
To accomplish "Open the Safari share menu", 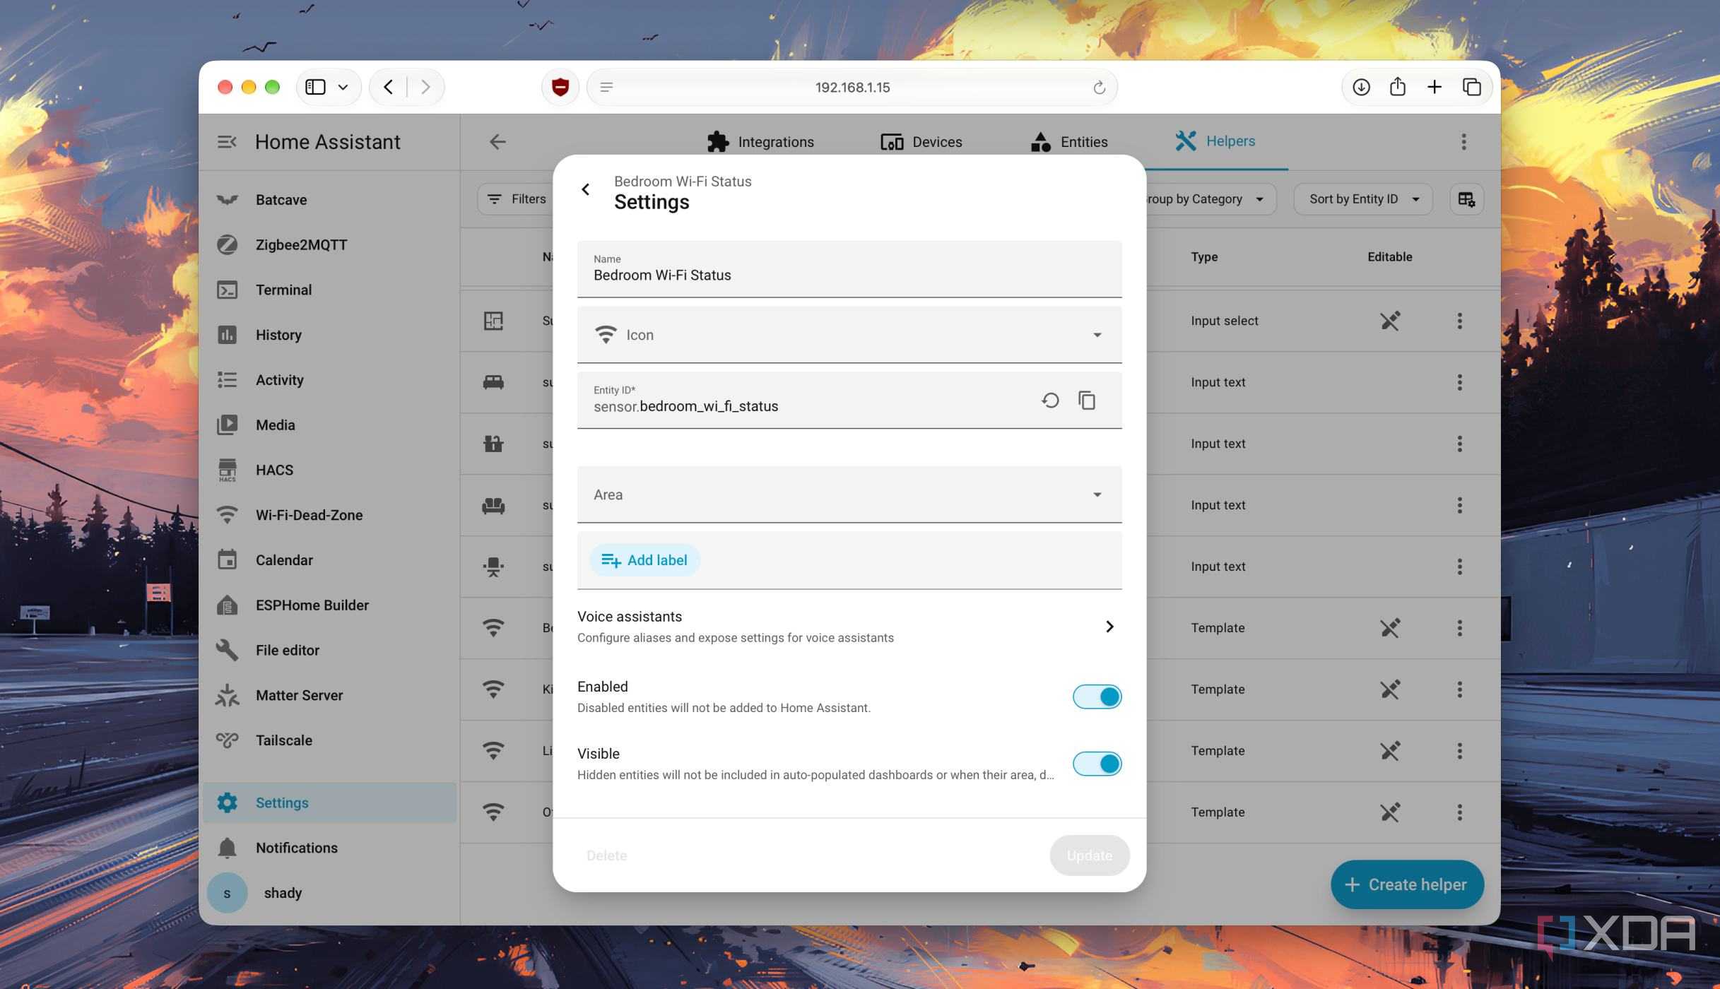I will point(1397,87).
